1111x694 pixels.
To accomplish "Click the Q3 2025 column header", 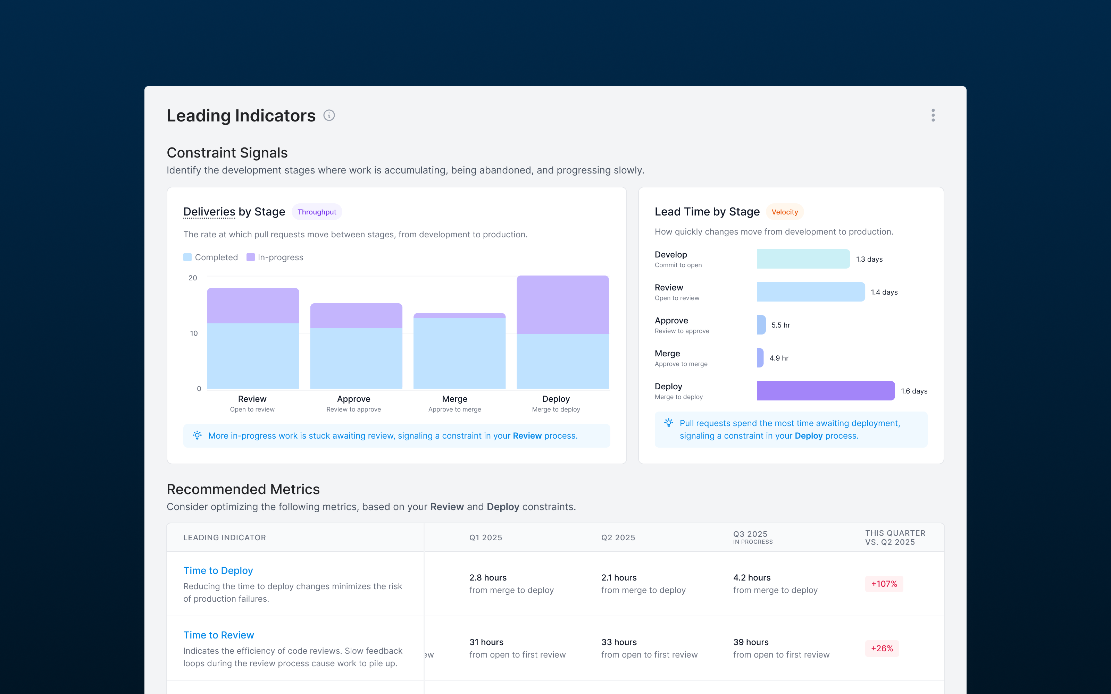I will click(x=750, y=534).
